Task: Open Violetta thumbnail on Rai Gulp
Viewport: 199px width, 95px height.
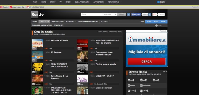Action: 82,80
